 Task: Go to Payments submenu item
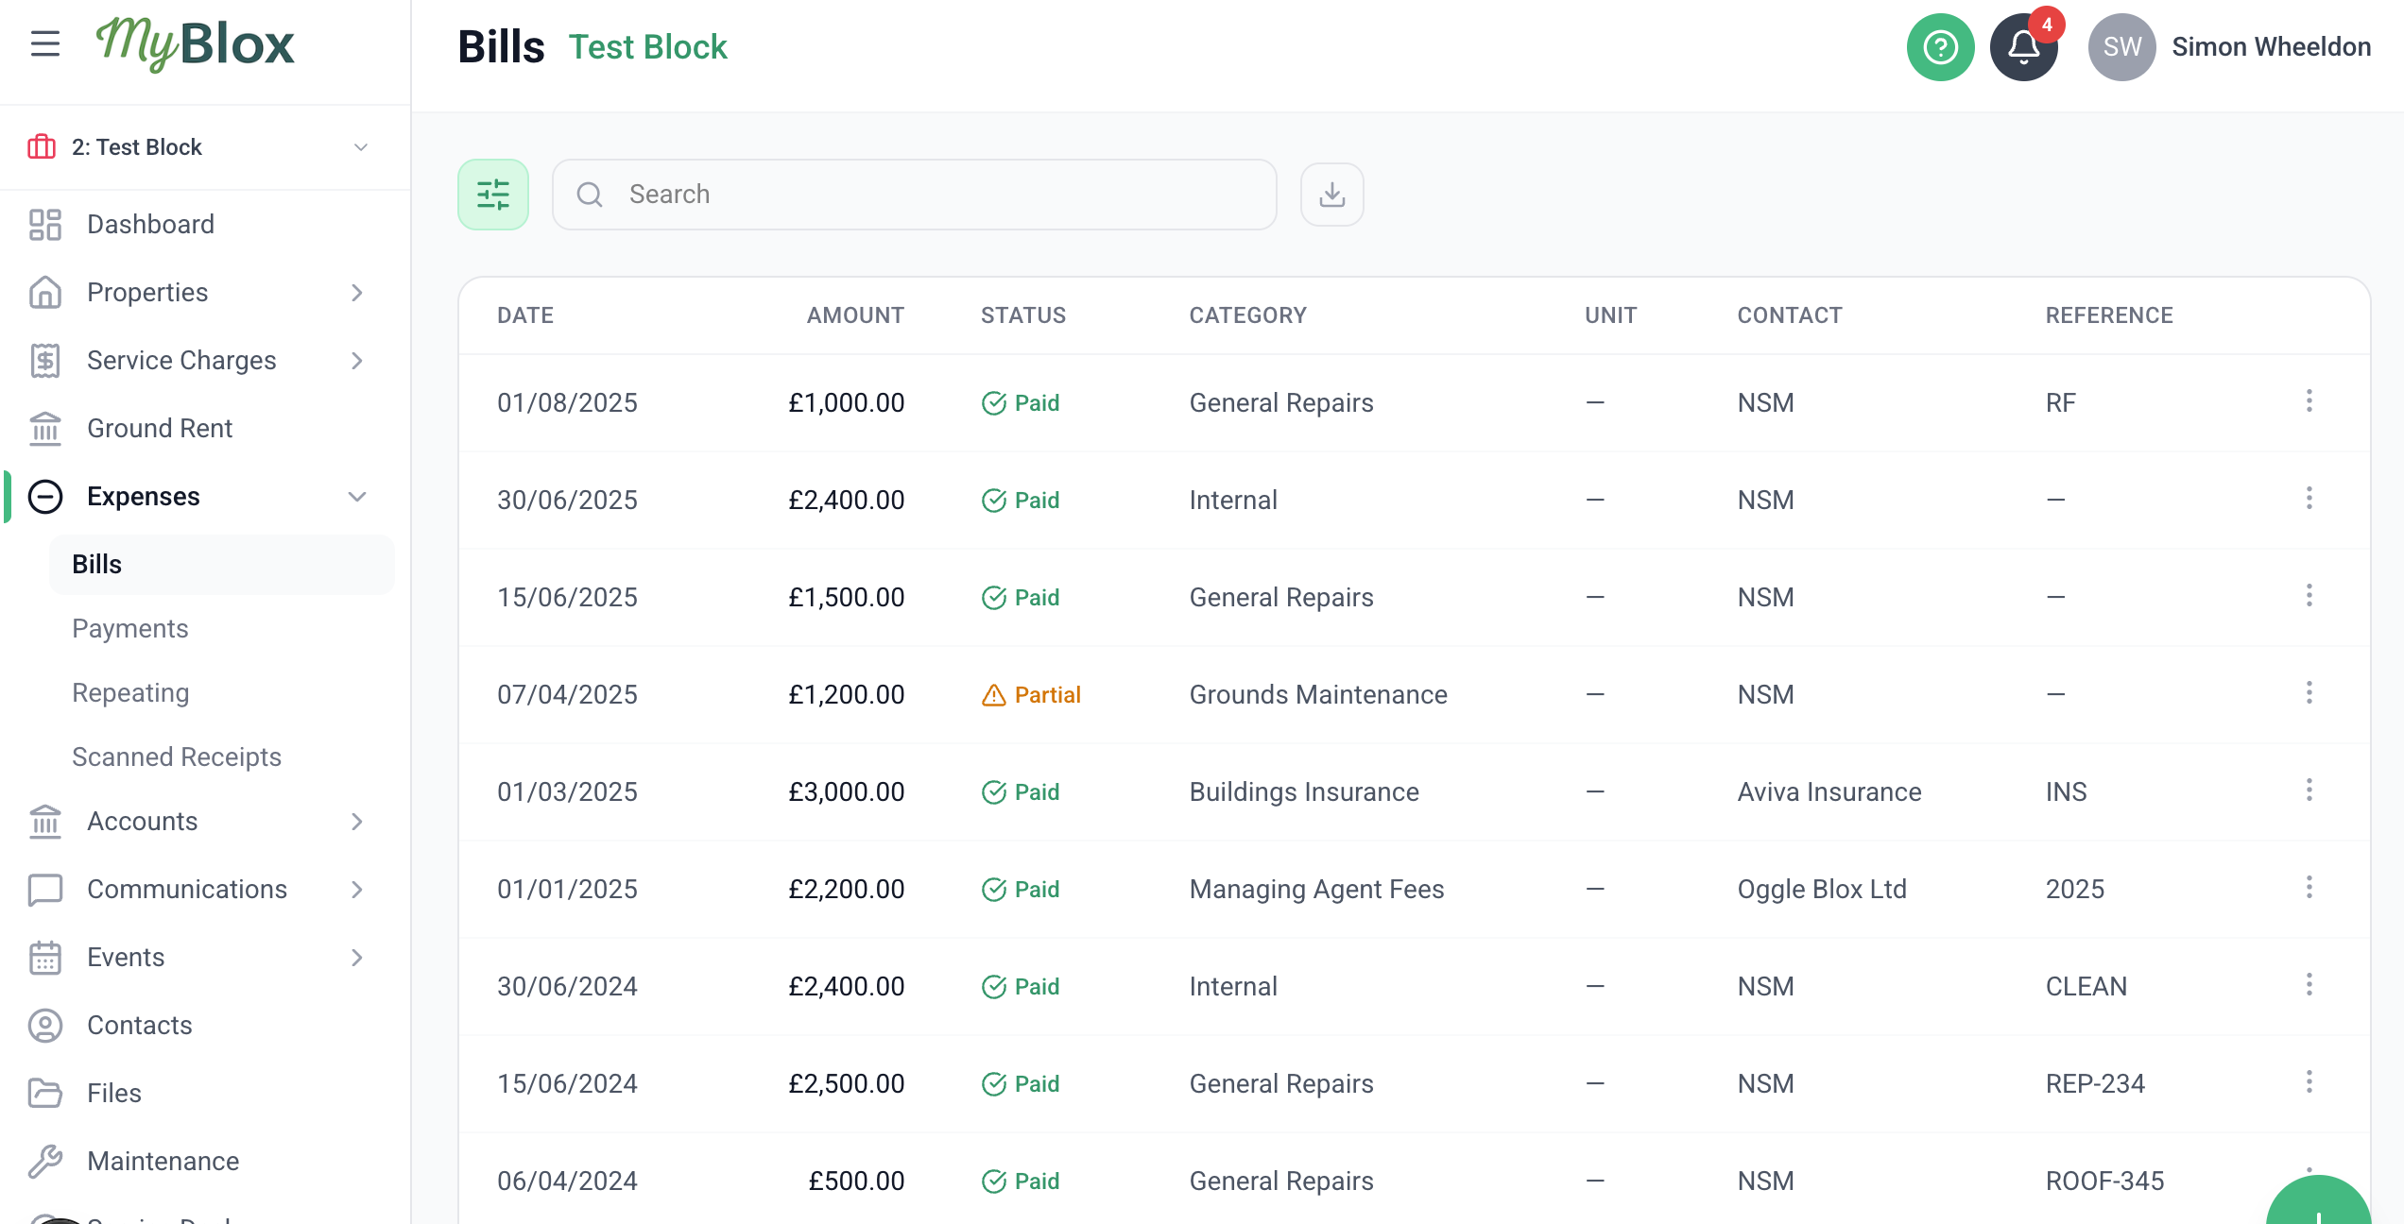tap(130, 629)
